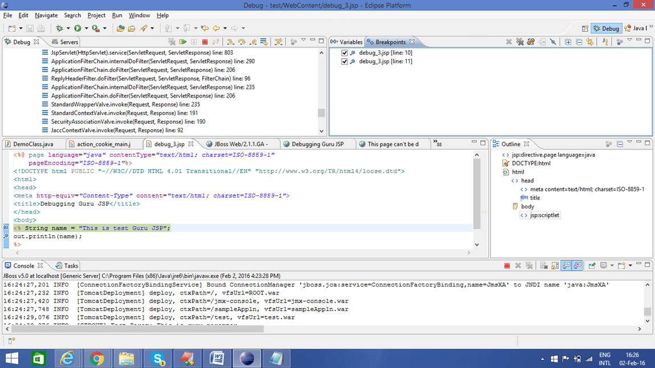
Task: Click the Pin Console icon
Action: coord(592,266)
